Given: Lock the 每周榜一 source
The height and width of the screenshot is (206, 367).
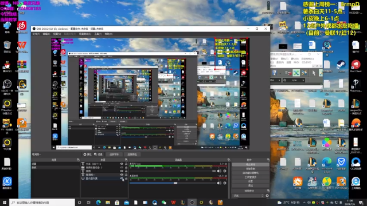Looking at the screenshot, I should click(126, 175).
